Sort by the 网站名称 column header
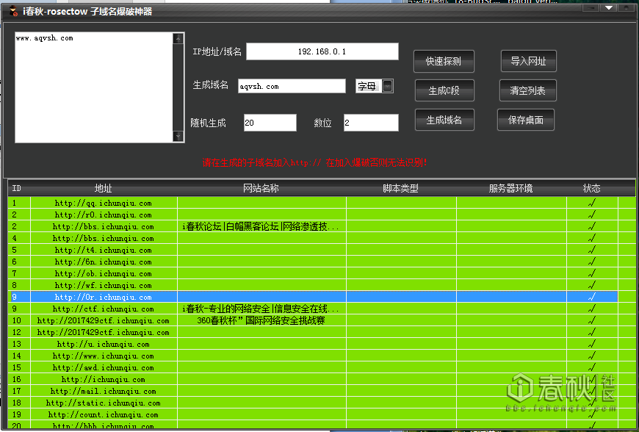 point(261,188)
